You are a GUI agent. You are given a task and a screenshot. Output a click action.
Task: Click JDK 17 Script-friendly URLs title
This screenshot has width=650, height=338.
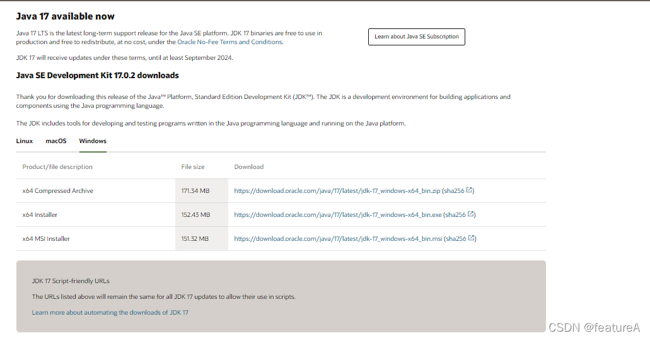pos(71,281)
